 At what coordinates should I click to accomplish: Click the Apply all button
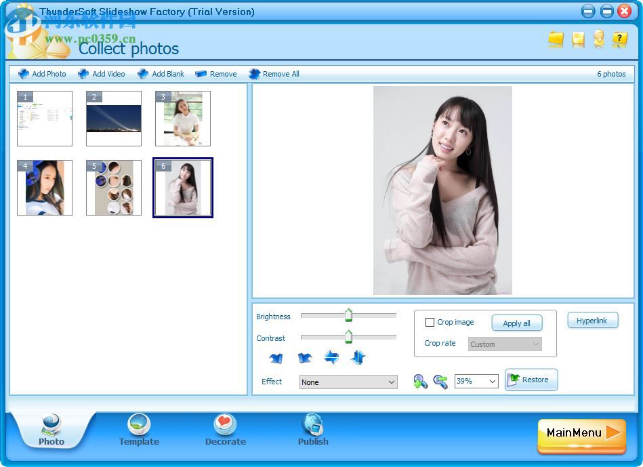517,323
